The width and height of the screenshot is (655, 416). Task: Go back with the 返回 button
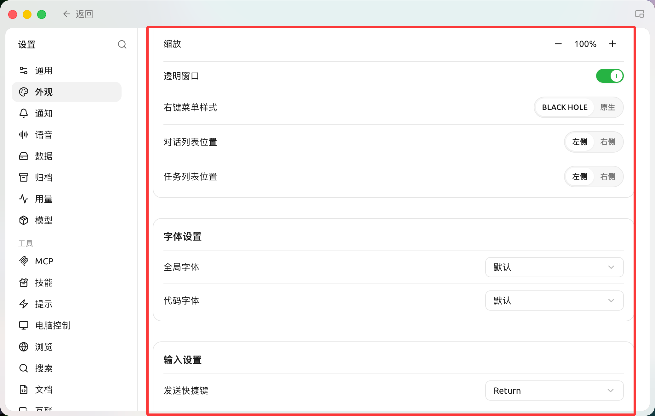pos(78,14)
